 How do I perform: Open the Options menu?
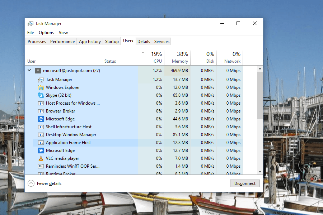click(46, 33)
